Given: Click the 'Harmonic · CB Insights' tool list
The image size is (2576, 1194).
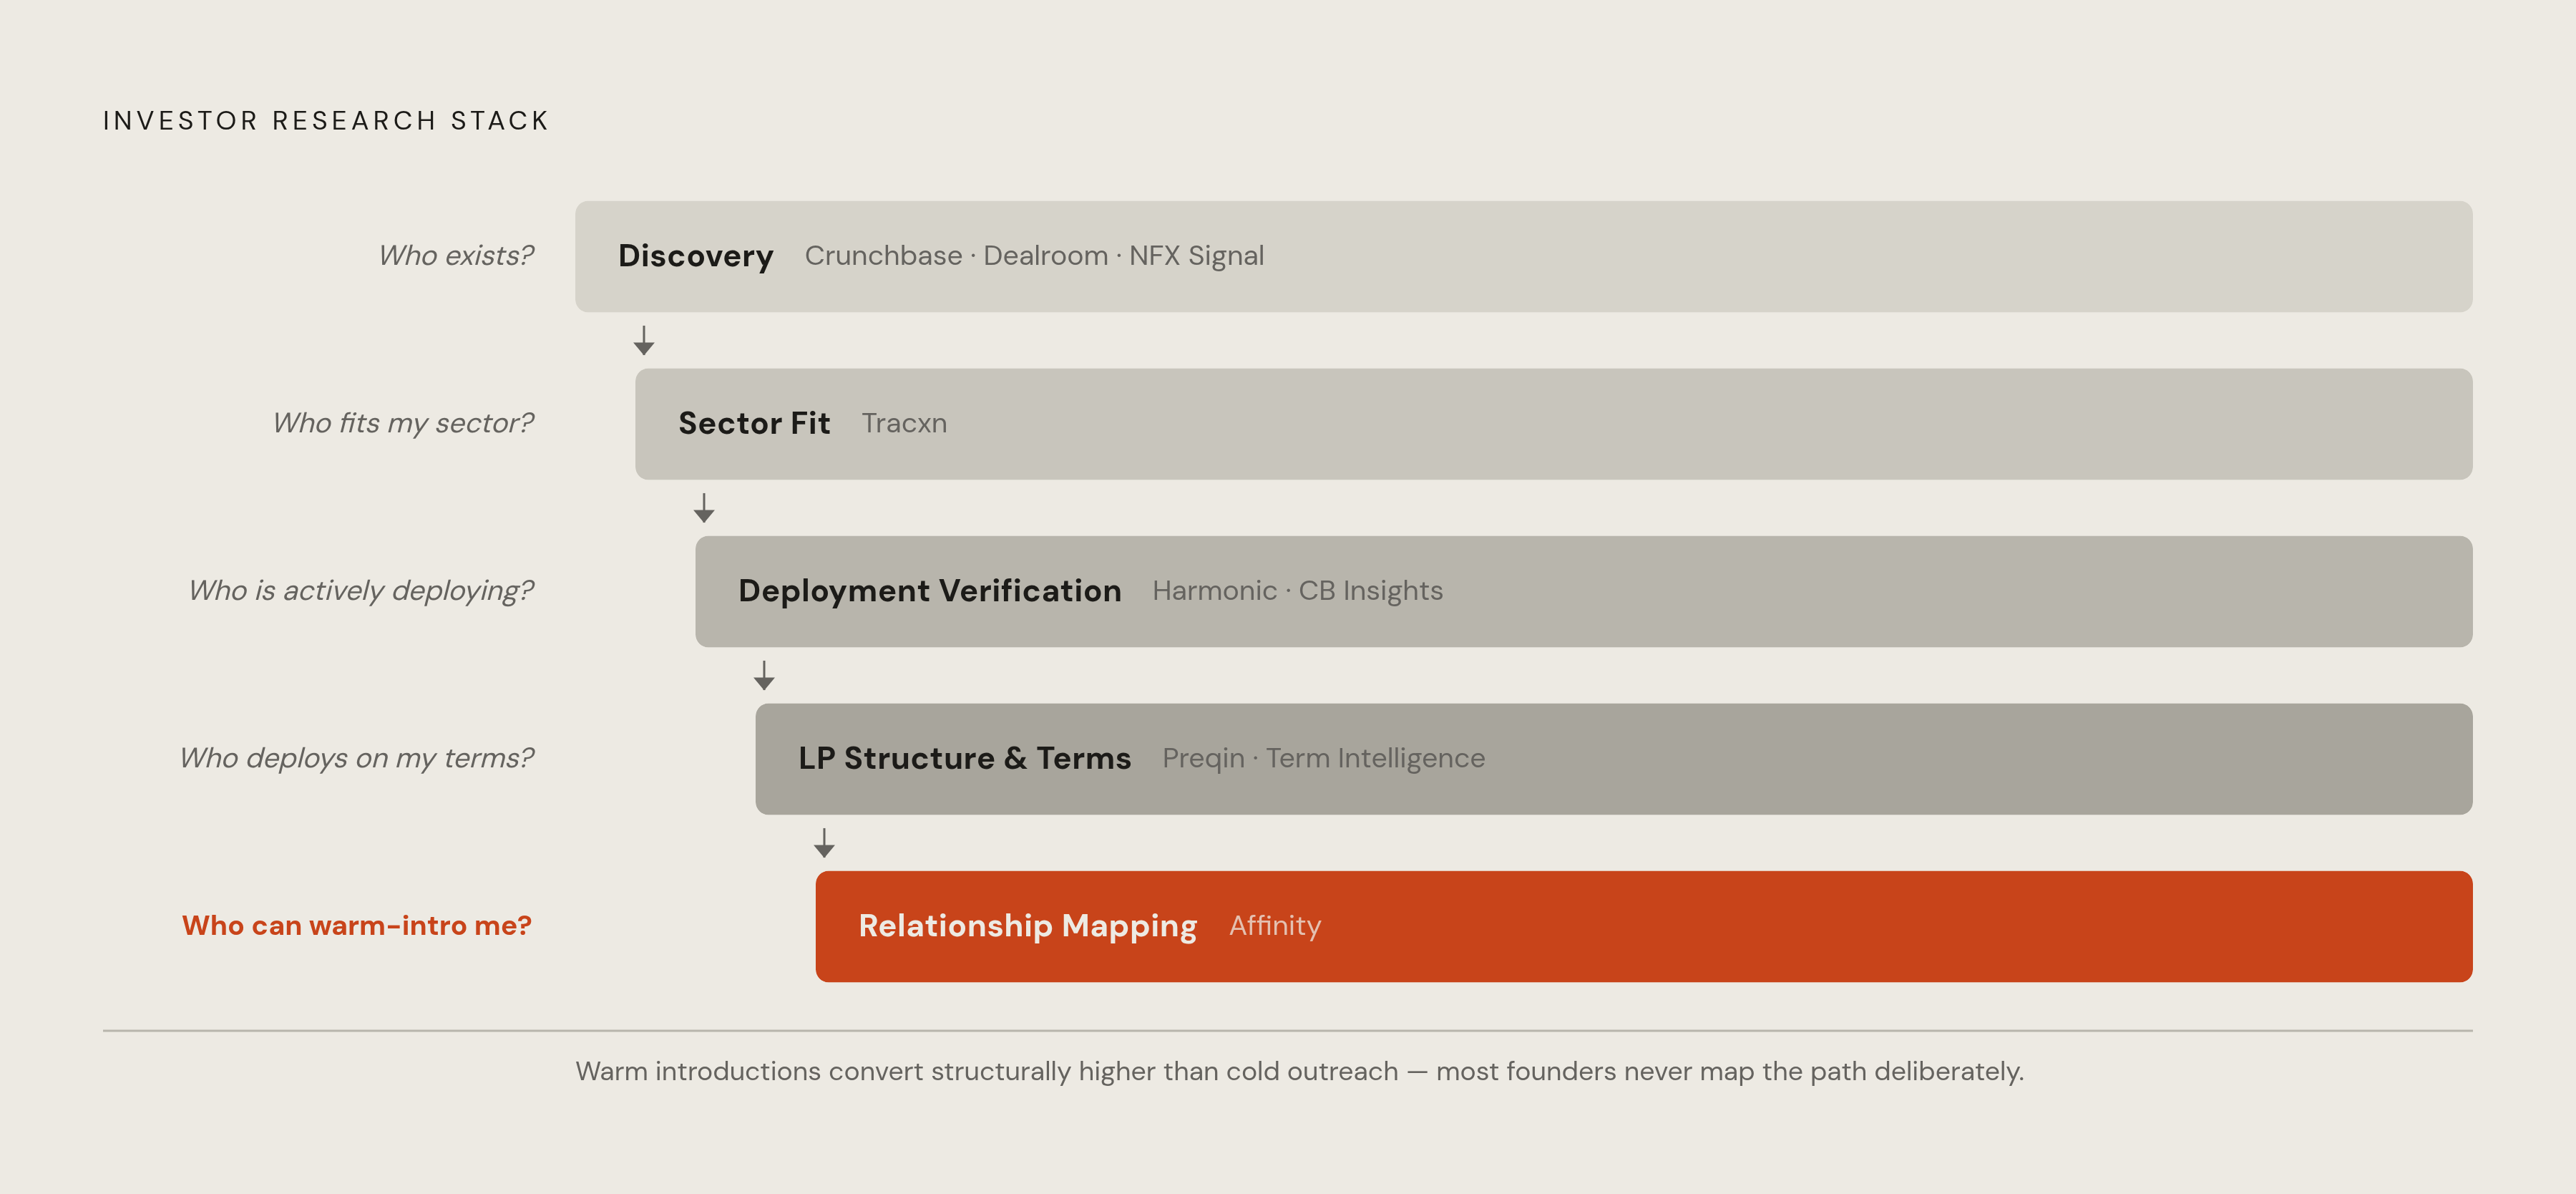Looking at the screenshot, I should pos(1297,591).
